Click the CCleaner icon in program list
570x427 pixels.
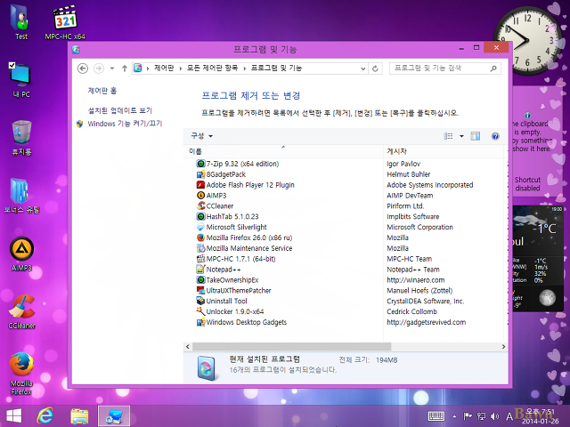coord(200,205)
